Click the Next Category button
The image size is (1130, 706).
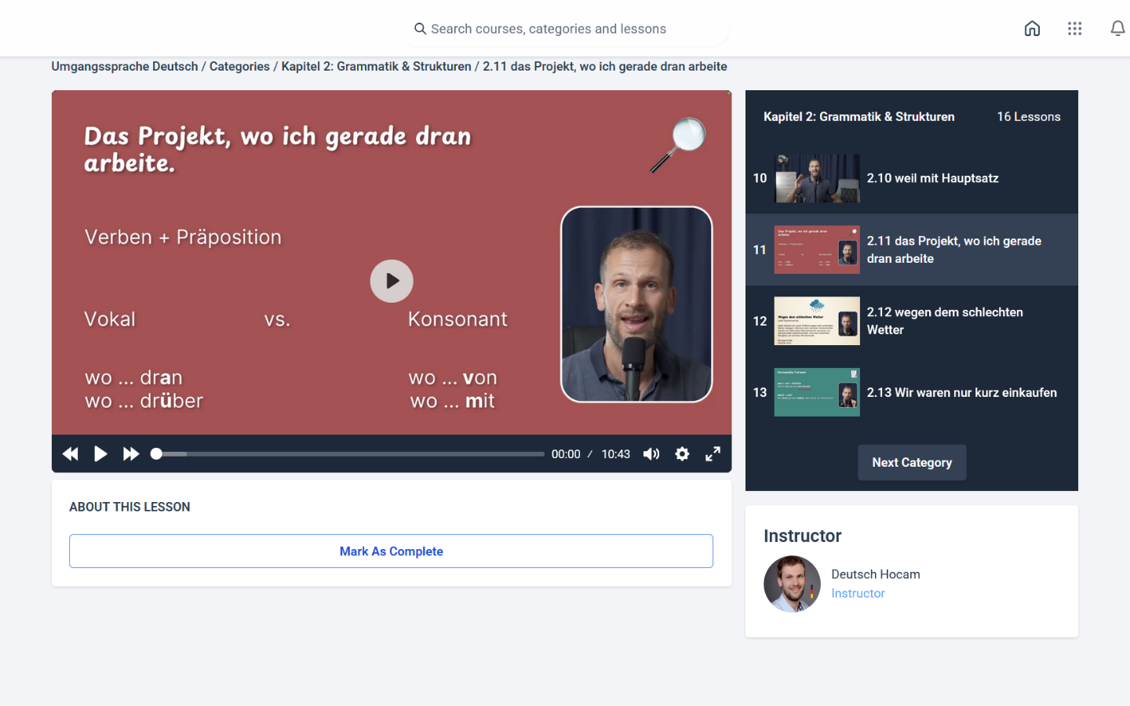(x=912, y=463)
